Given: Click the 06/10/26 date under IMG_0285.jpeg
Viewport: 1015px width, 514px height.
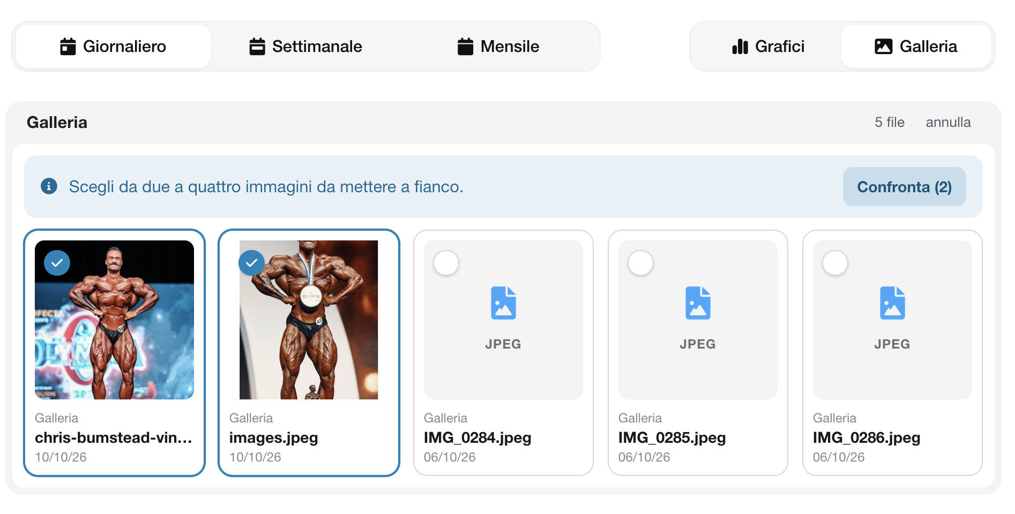Looking at the screenshot, I should (x=644, y=457).
